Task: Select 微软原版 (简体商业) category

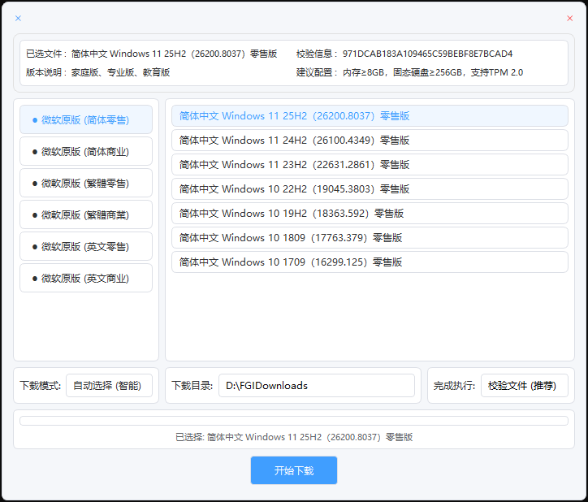Action: tap(86, 151)
